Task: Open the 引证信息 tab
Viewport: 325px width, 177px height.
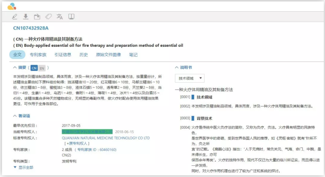Action: point(63,55)
